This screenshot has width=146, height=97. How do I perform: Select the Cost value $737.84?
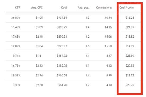[x=62, y=18]
